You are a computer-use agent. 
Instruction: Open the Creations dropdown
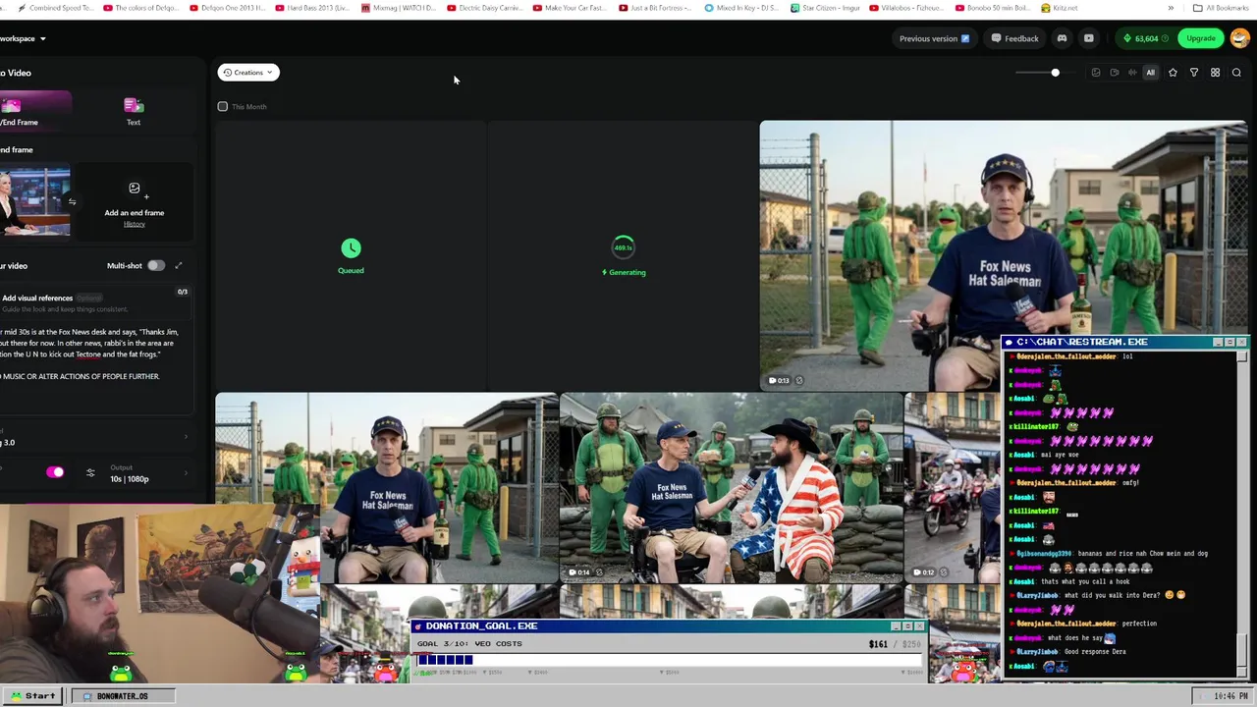(248, 72)
